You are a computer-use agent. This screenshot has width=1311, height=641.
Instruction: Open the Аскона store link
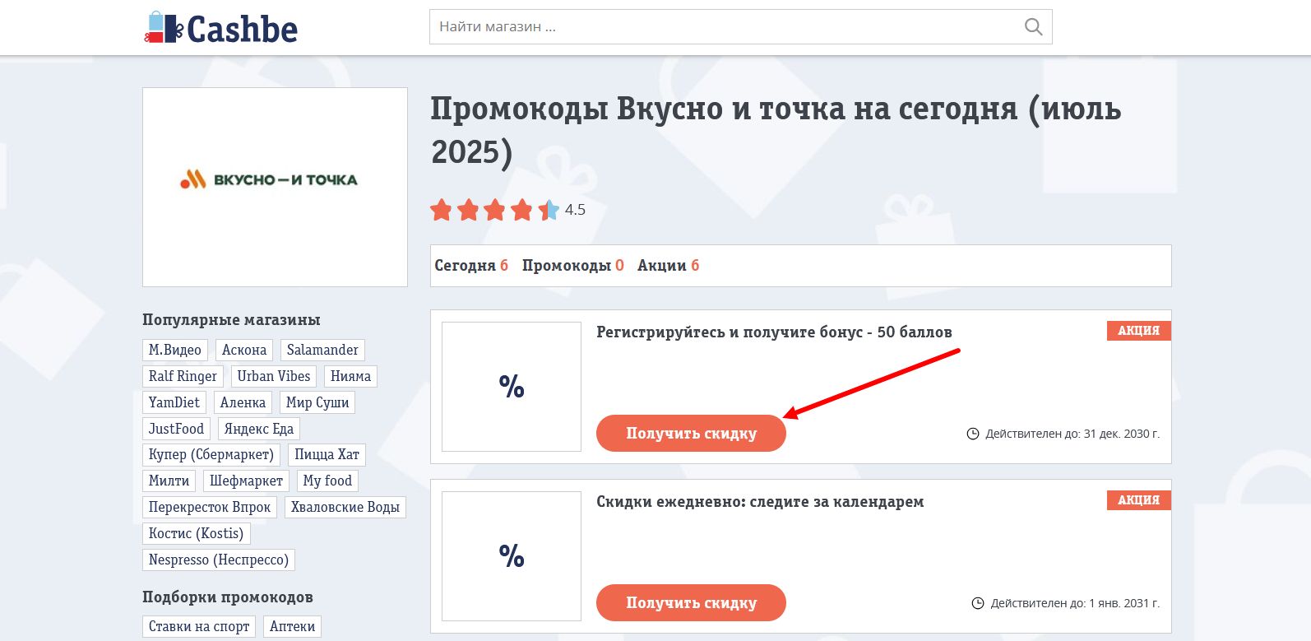point(244,350)
